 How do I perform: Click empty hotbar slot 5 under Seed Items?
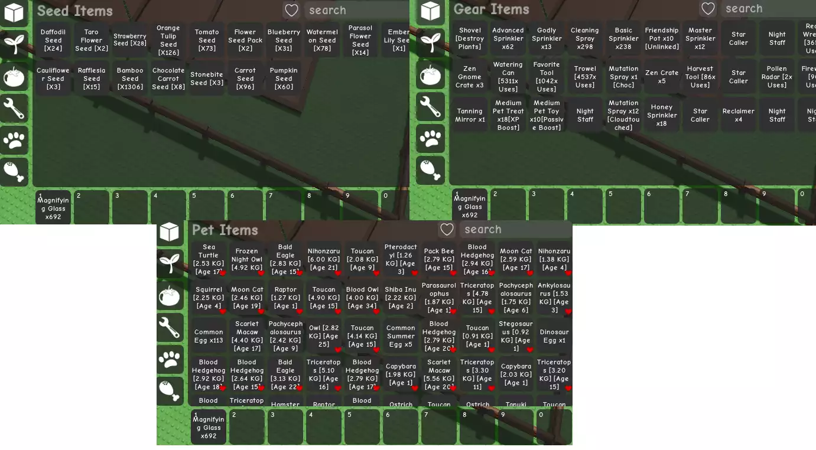pyautogui.click(x=207, y=207)
